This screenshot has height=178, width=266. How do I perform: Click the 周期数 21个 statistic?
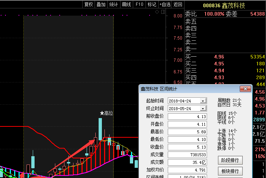229,100
